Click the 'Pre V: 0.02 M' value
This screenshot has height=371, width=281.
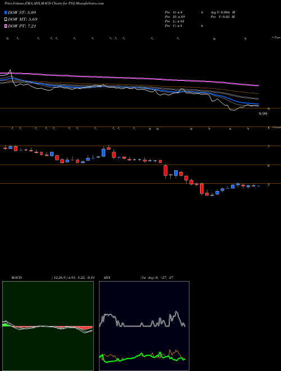click(223, 17)
